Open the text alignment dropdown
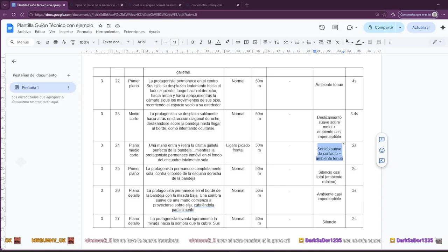 (x=267, y=42)
